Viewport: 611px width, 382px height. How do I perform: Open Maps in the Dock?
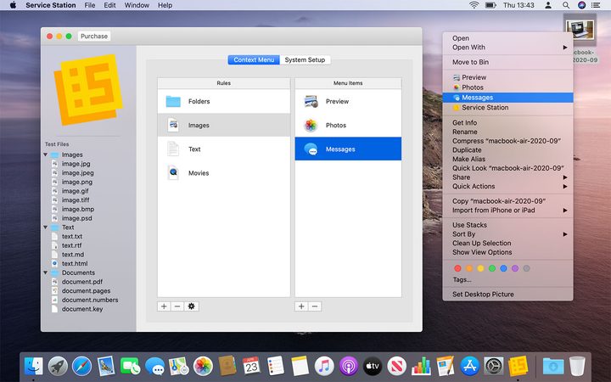(178, 366)
